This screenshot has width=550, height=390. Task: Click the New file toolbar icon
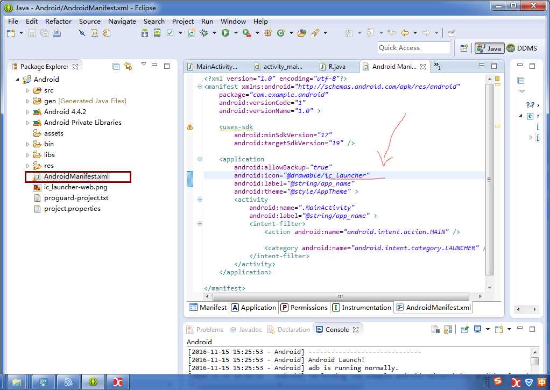tap(11, 33)
